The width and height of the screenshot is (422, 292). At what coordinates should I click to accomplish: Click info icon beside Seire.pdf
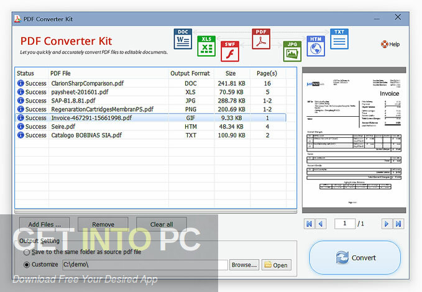(21, 126)
